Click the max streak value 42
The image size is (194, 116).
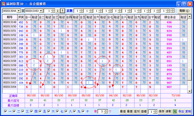point(113,100)
